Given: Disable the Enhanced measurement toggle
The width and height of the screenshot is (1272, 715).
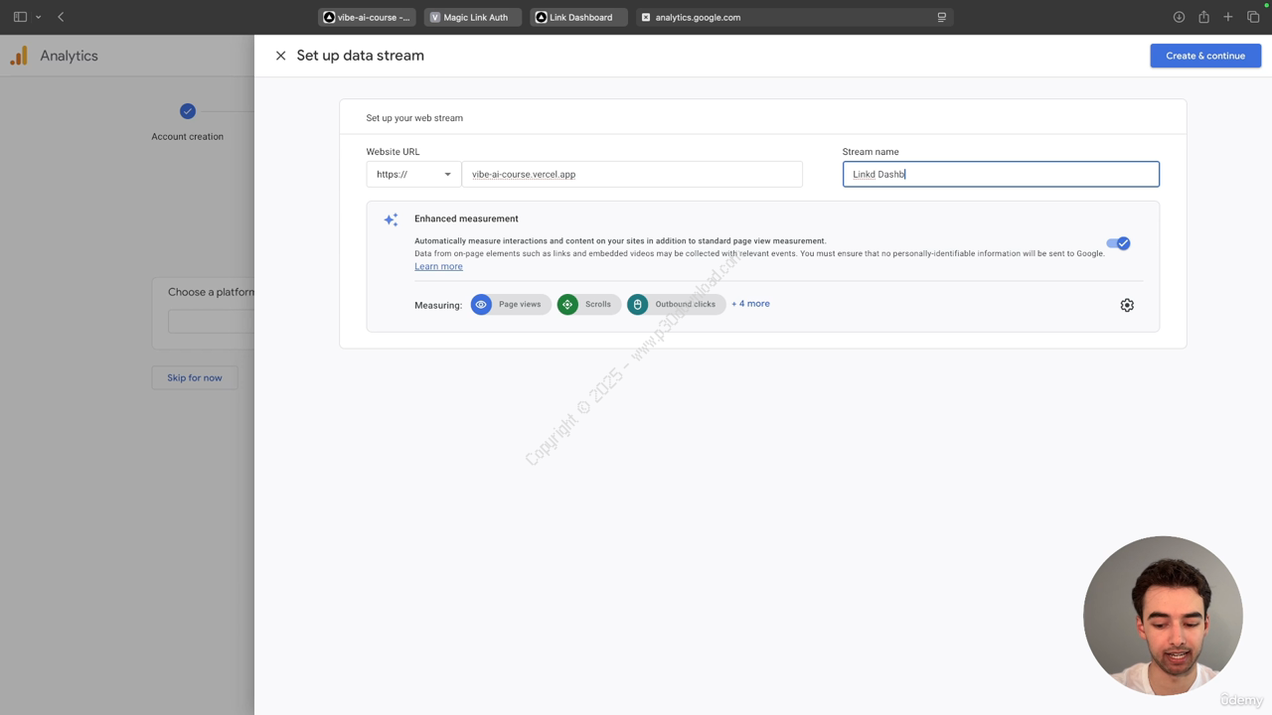Looking at the screenshot, I should (x=1118, y=243).
